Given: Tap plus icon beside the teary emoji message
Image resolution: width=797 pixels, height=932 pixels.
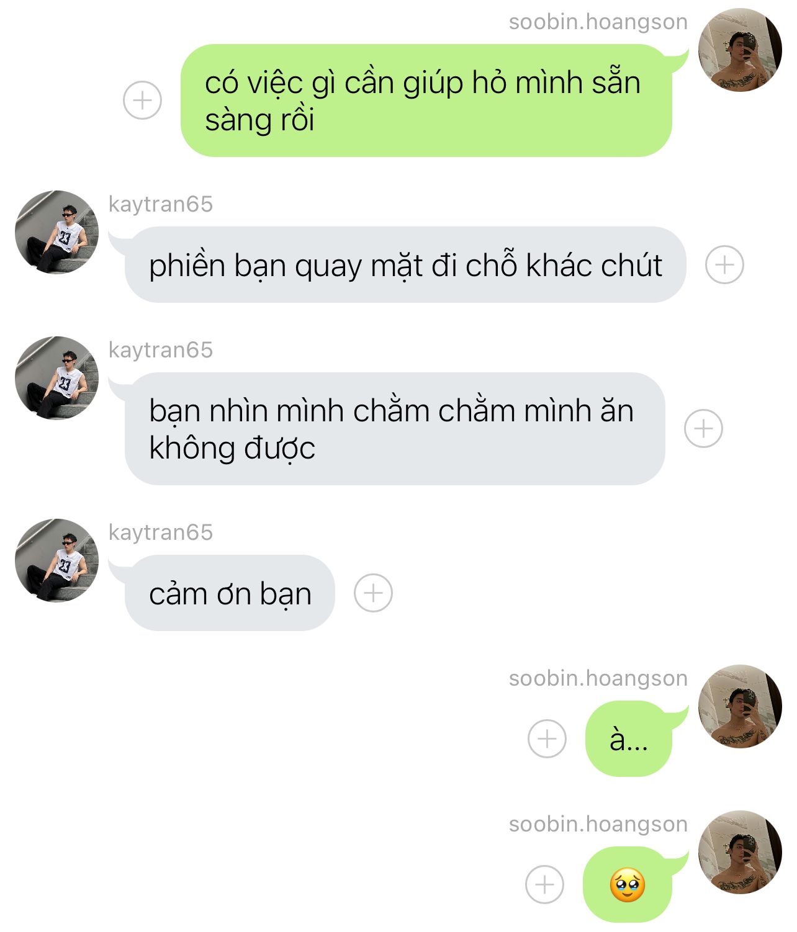Looking at the screenshot, I should click(544, 884).
